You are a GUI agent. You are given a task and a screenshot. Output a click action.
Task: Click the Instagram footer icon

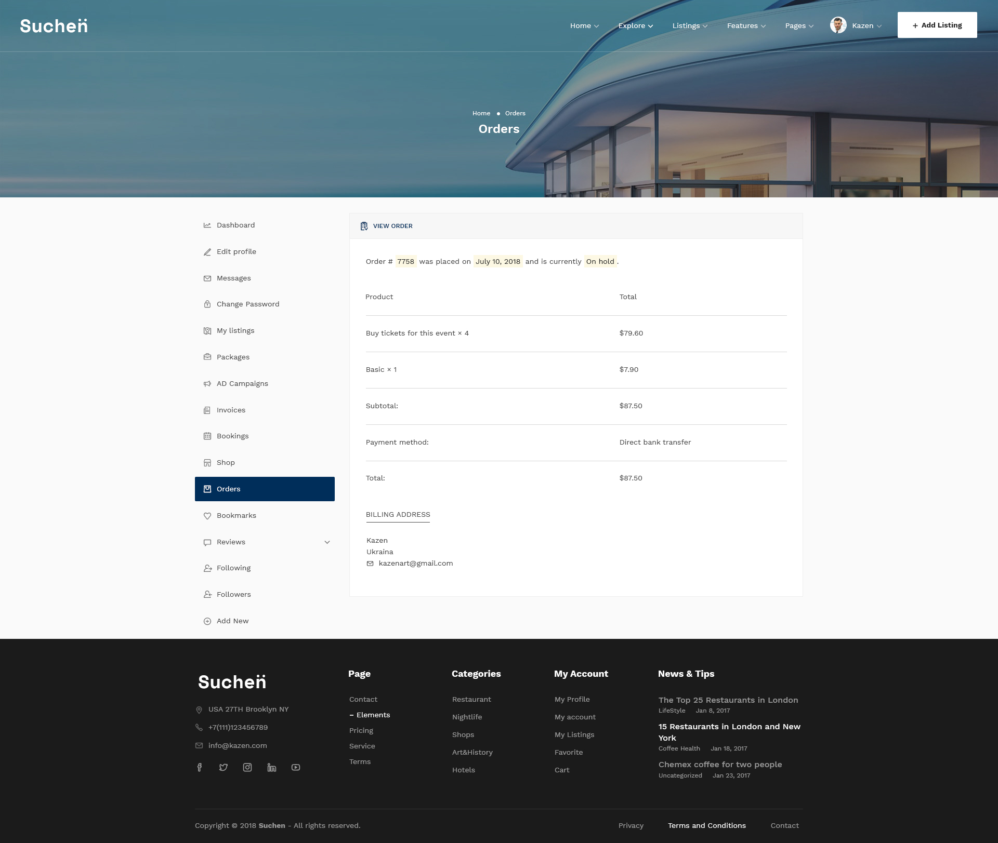(x=247, y=768)
